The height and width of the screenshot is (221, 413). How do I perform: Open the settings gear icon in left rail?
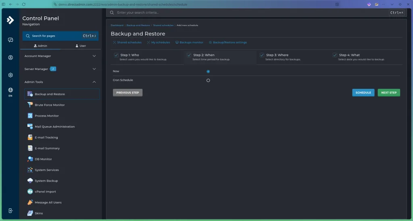(10, 75)
